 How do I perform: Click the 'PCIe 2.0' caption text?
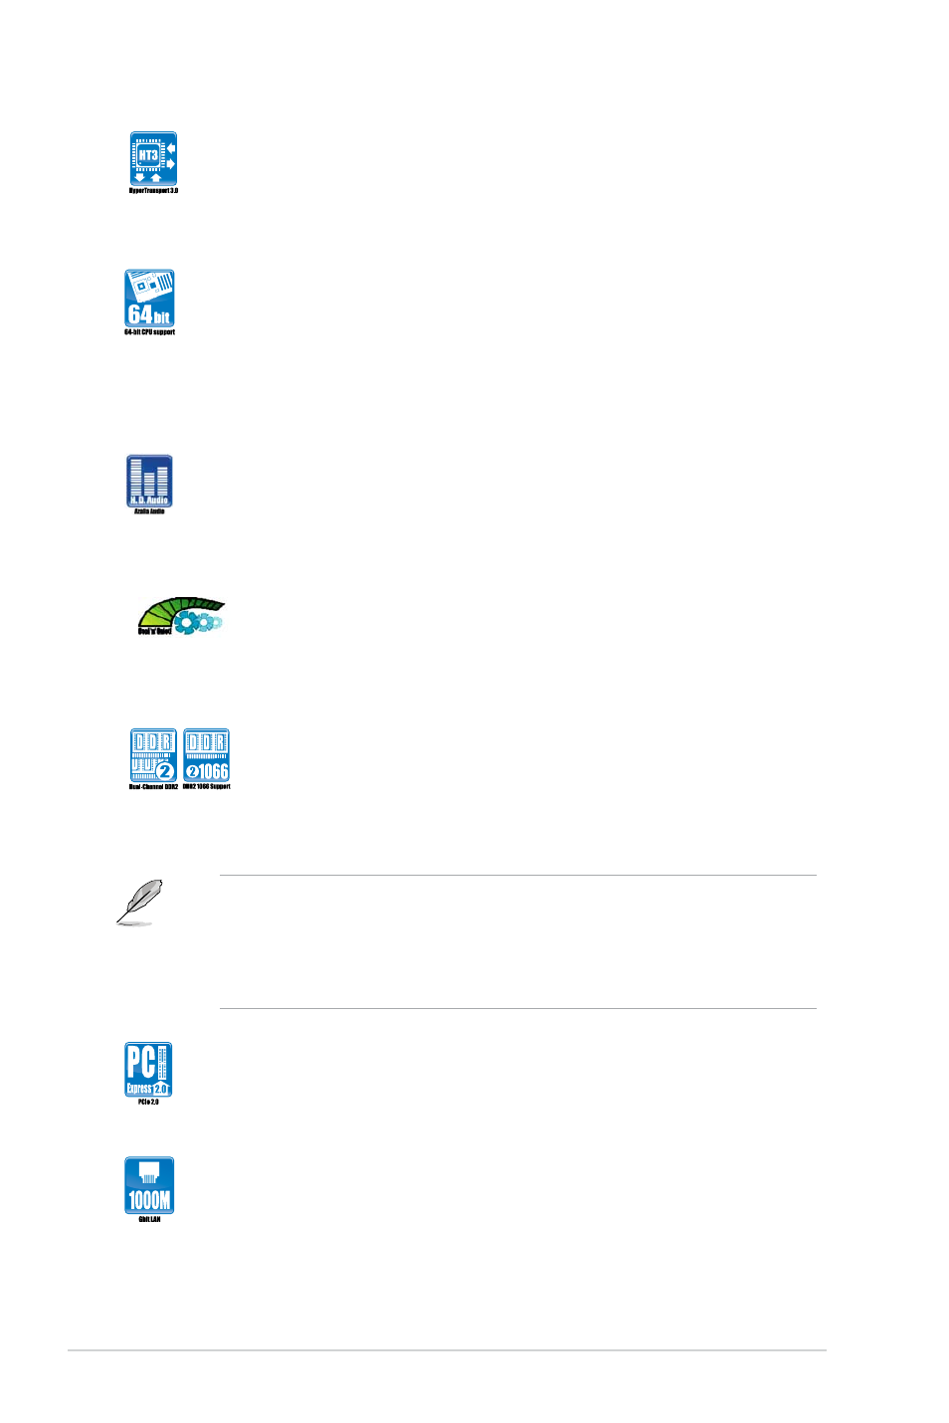click(x=148, y=1102)
